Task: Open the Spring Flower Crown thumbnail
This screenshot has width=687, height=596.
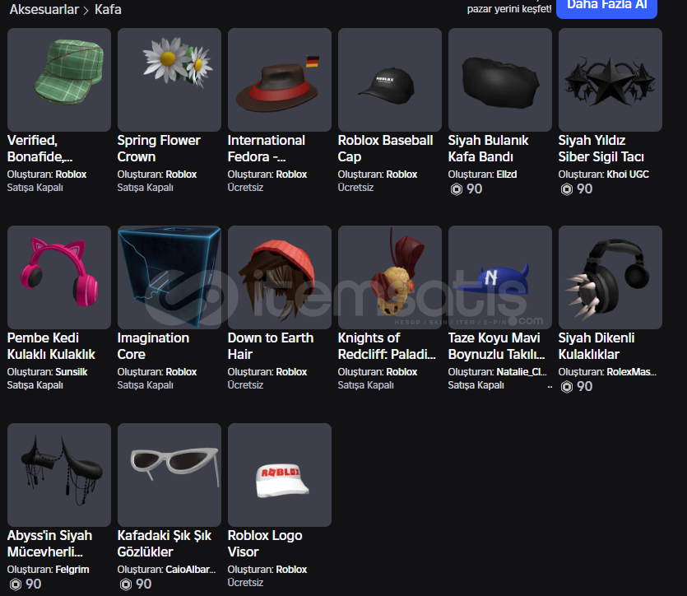Action: (x=169, y=80)
